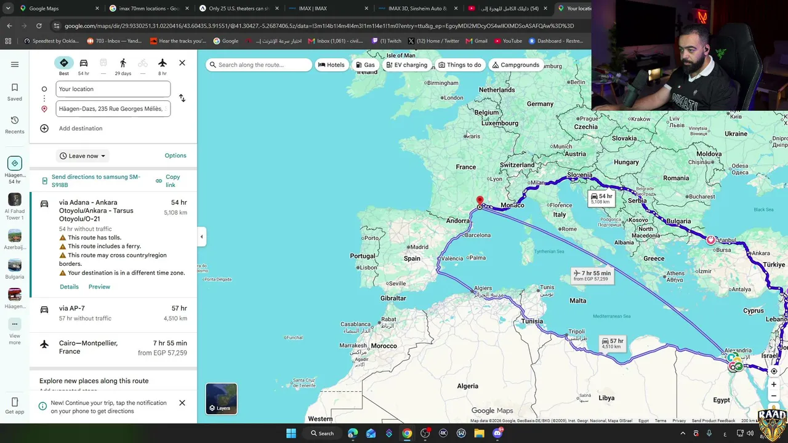The image size is (788, 443).
Task: Click the Search along the route box
Action: [x=259, y=65]
